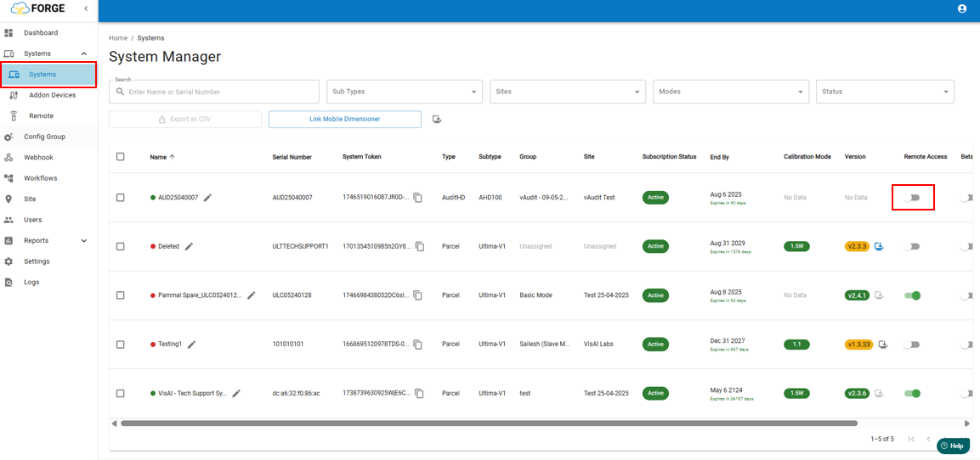This screenshot has width=980, height=460.
Task: Click the update icon beside version v2.3.3
Action: (x=879, y=247)
